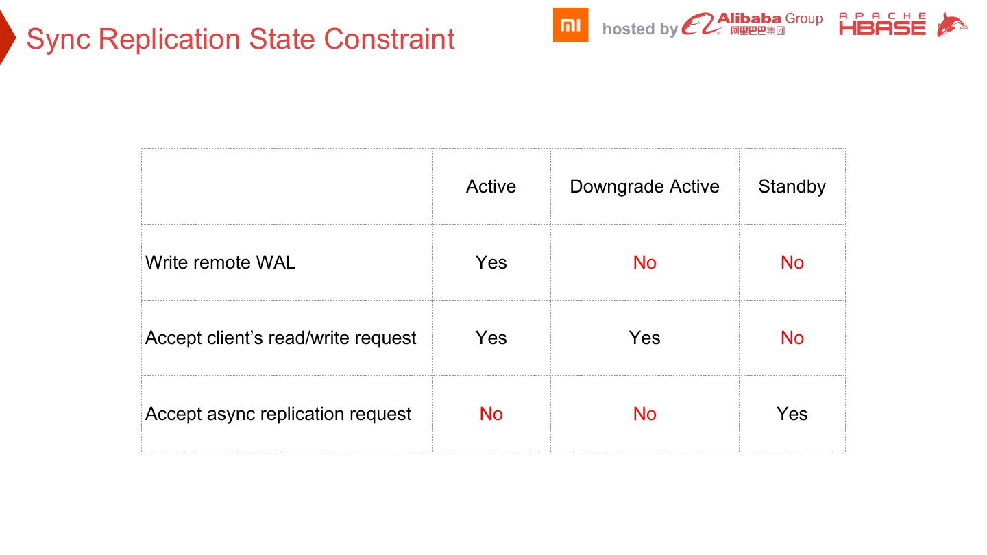
Task: Click Yes under Standby for async replication
Action: pyautogui.click(x=792, y=414)
